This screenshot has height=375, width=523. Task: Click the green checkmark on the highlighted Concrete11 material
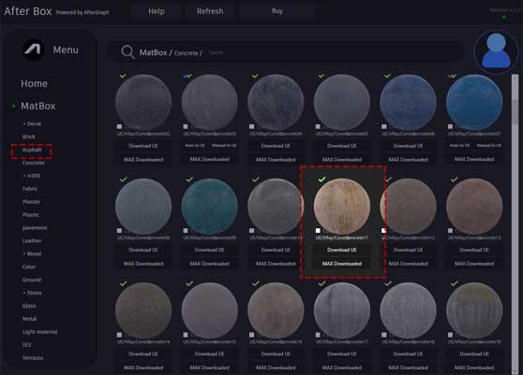(321, 180)
